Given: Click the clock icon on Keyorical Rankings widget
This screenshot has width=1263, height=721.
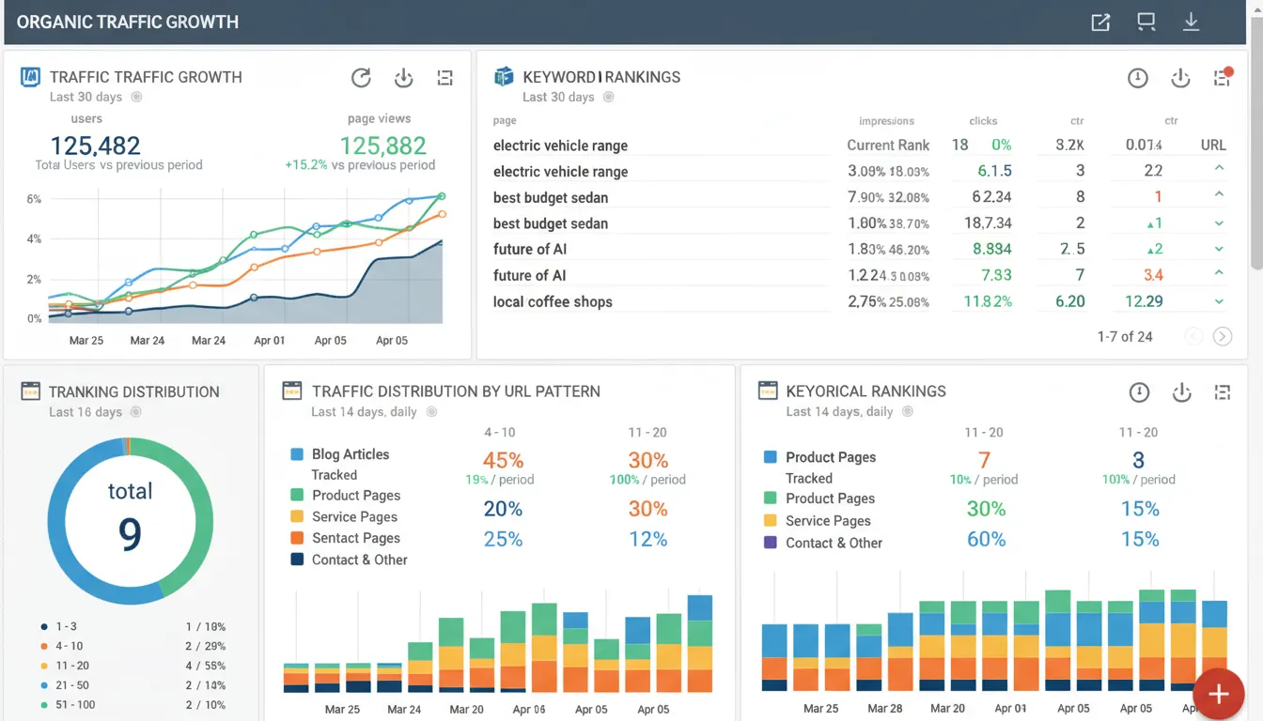Looking at the screenshot, I should pos(1138,391).
